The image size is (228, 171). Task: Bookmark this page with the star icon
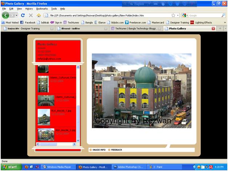[173, 15]
